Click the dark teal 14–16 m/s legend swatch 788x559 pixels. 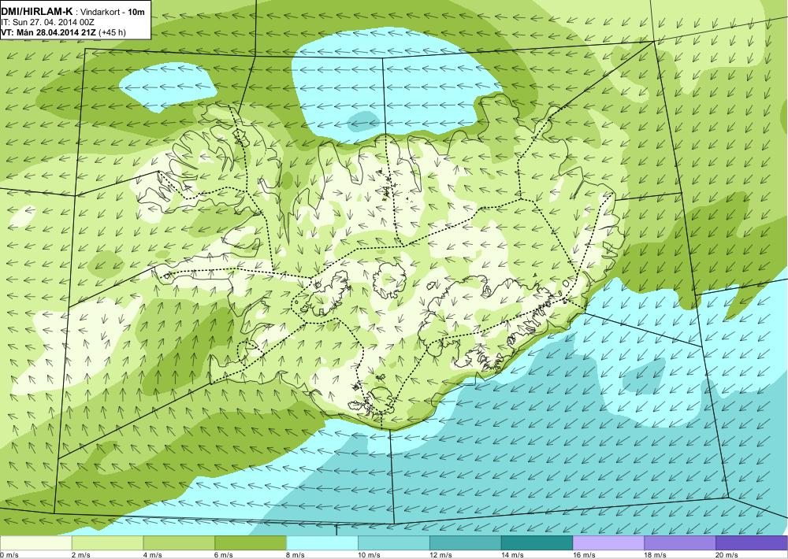pos(537,543)
